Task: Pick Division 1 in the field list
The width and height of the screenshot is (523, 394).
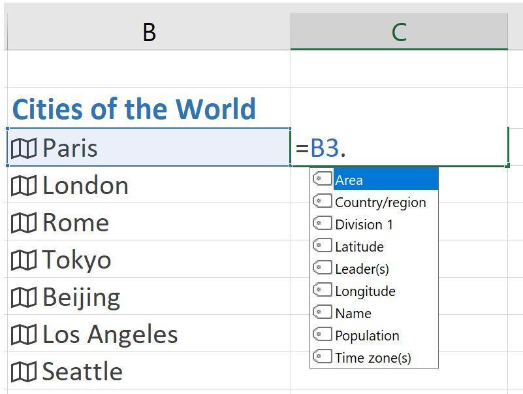Action: pyautogui.click(x=364, y=225)
